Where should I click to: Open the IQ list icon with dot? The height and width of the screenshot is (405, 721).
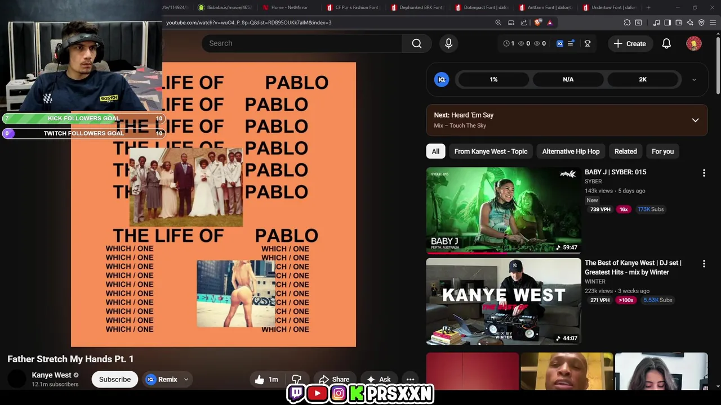click(x=571, y=43)
